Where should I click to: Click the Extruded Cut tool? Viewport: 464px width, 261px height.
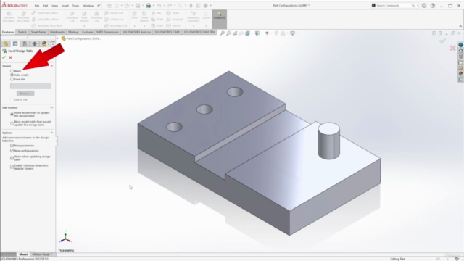(72, 17)
